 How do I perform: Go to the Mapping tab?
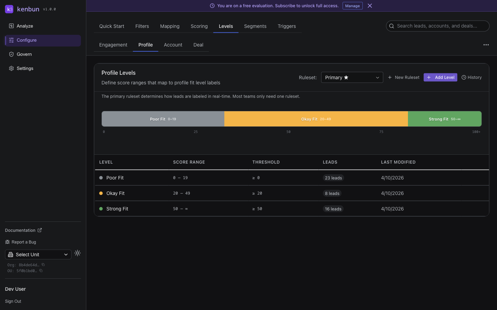(x=170, y=26)
